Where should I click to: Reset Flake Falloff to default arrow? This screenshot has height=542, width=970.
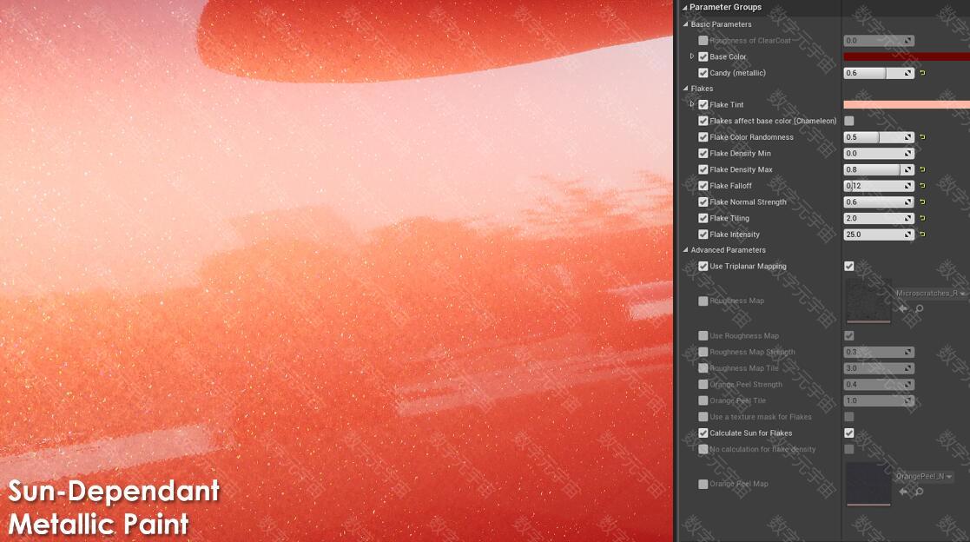[922, 186]
